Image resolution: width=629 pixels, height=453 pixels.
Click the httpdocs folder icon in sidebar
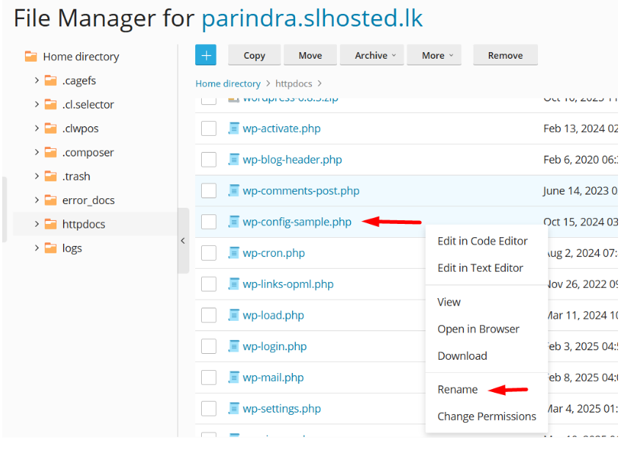pos(51,224)
